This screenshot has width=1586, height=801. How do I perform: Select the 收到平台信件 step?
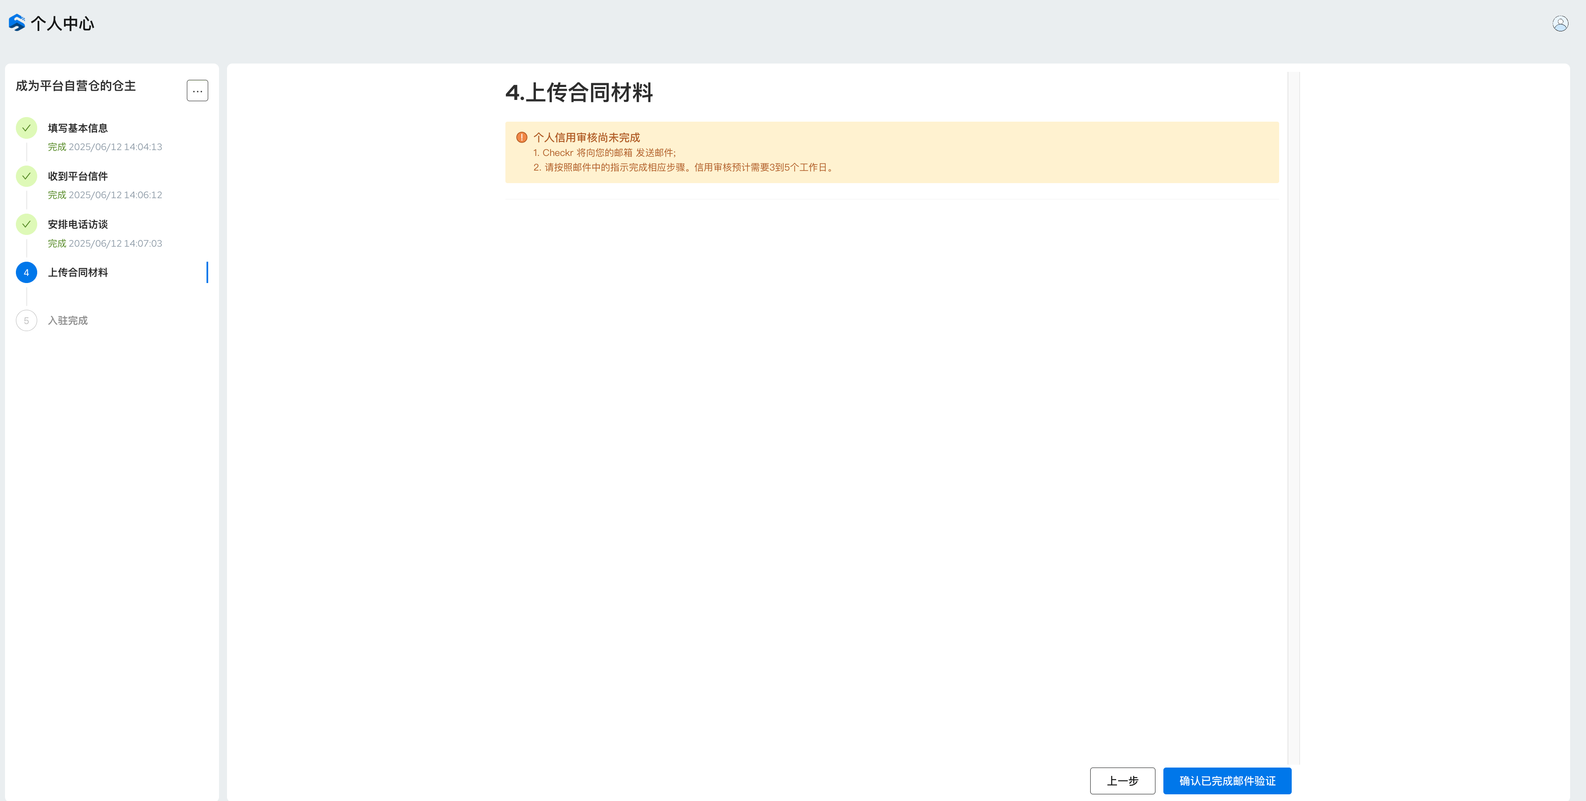point(78,176)
